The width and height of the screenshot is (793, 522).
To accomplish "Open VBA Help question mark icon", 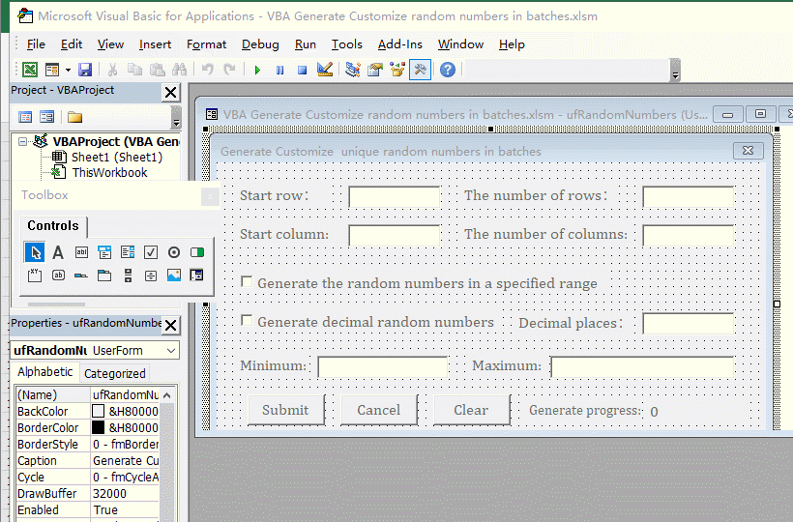I will click(448, 70).
